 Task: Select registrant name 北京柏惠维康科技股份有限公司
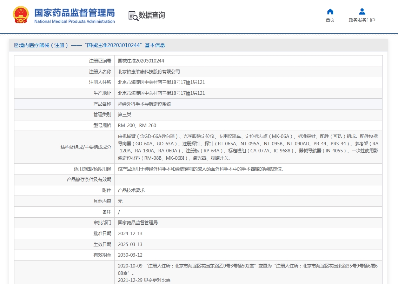[x=149, y=72]
